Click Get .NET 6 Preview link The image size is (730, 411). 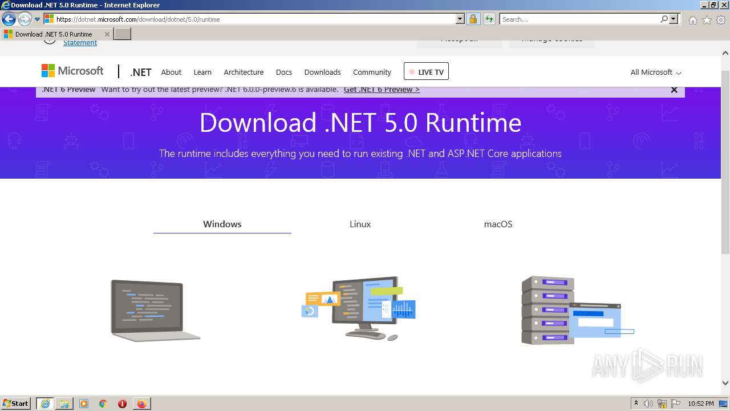[x=382, y=90]
